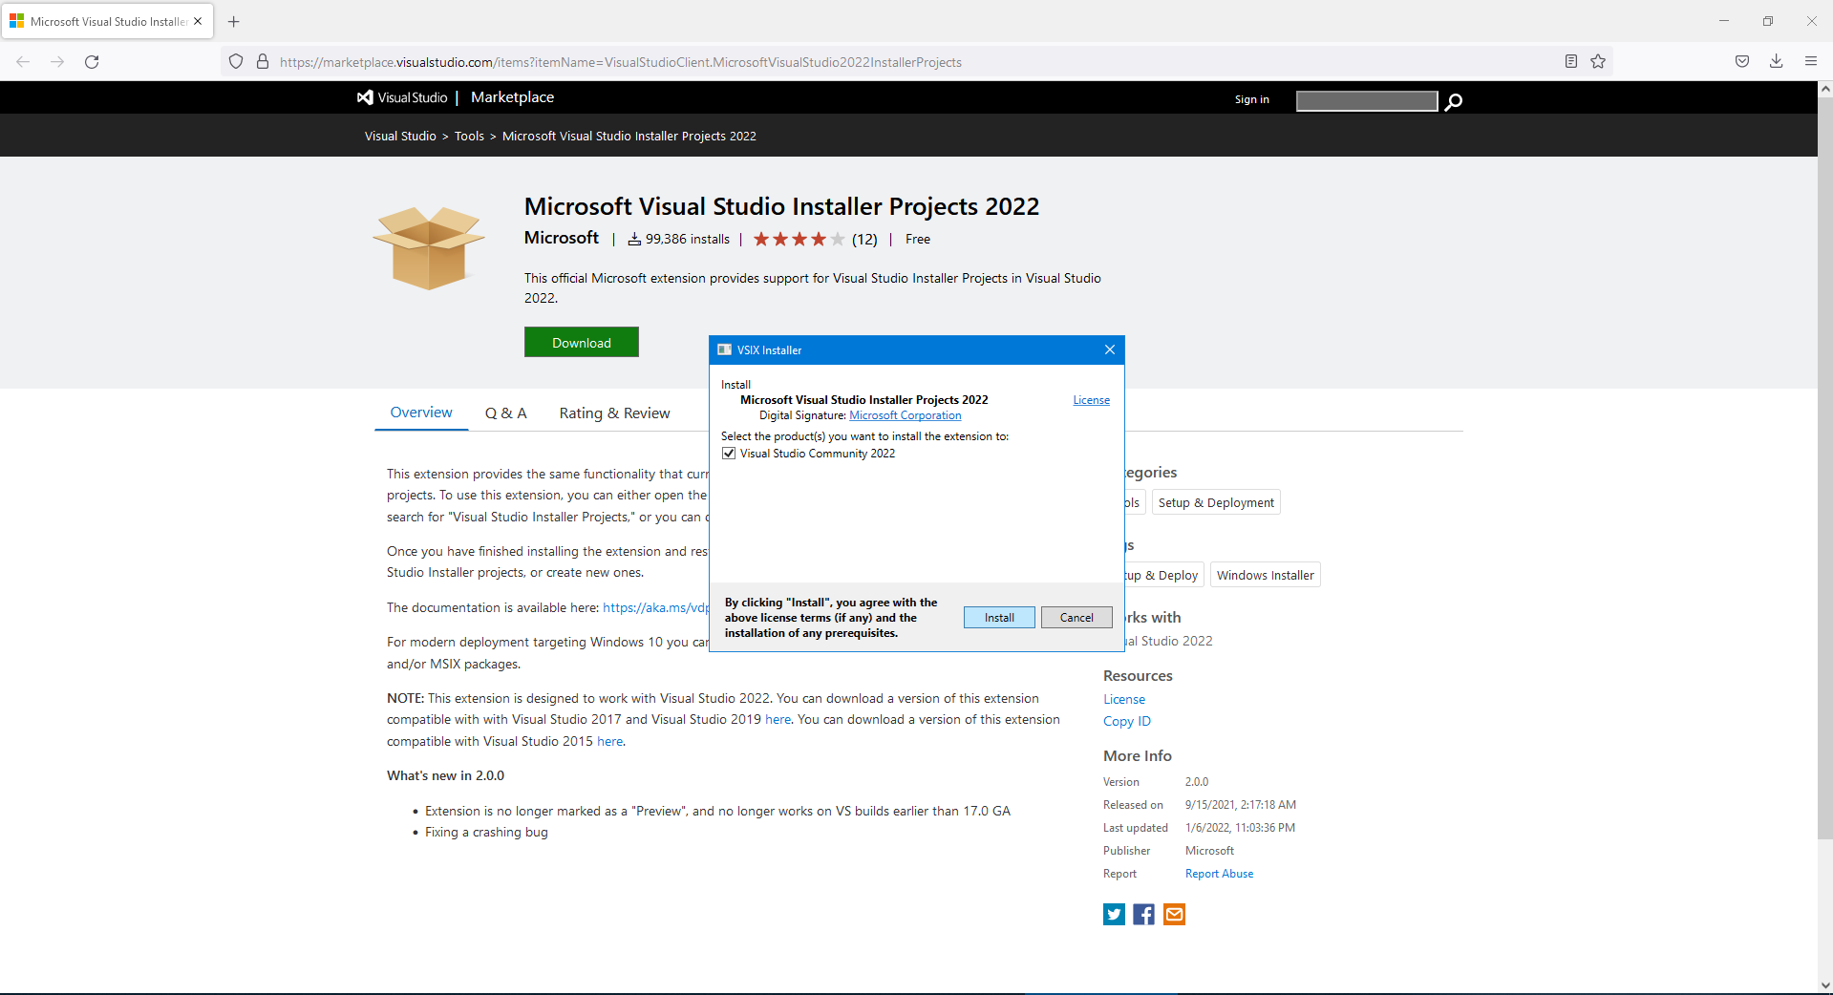Open the Visual Studio 2017 and 2019 'here' link
The image size is (1833, 995).
778,720
